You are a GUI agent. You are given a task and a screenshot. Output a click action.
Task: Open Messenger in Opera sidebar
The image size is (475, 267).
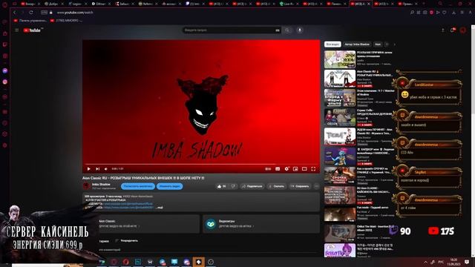[x=5, y=70]
